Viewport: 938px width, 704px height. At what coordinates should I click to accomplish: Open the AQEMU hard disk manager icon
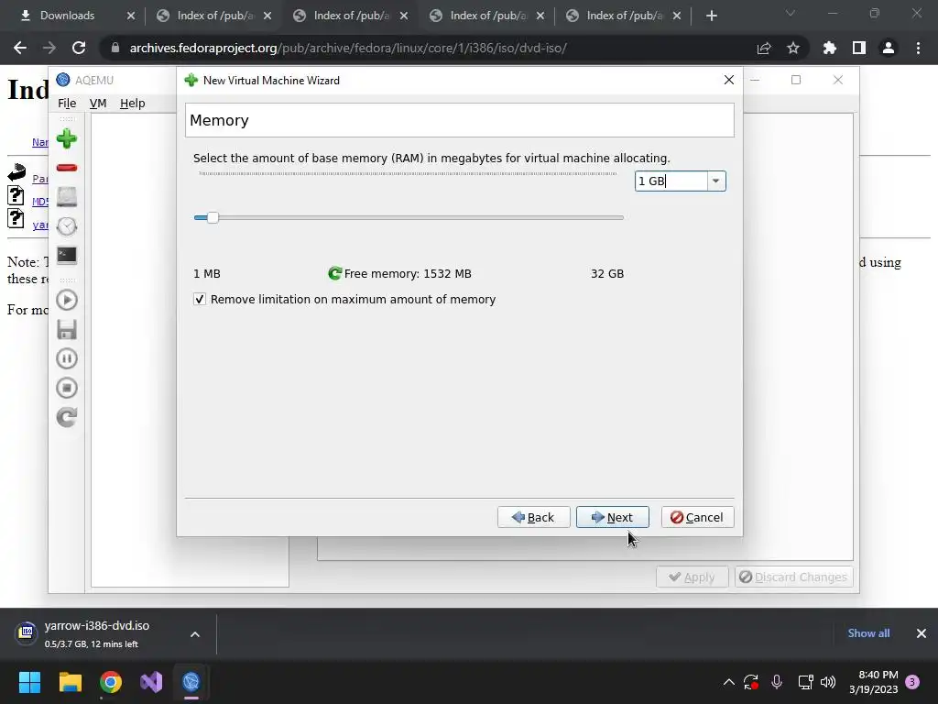(x=66, y=197)
